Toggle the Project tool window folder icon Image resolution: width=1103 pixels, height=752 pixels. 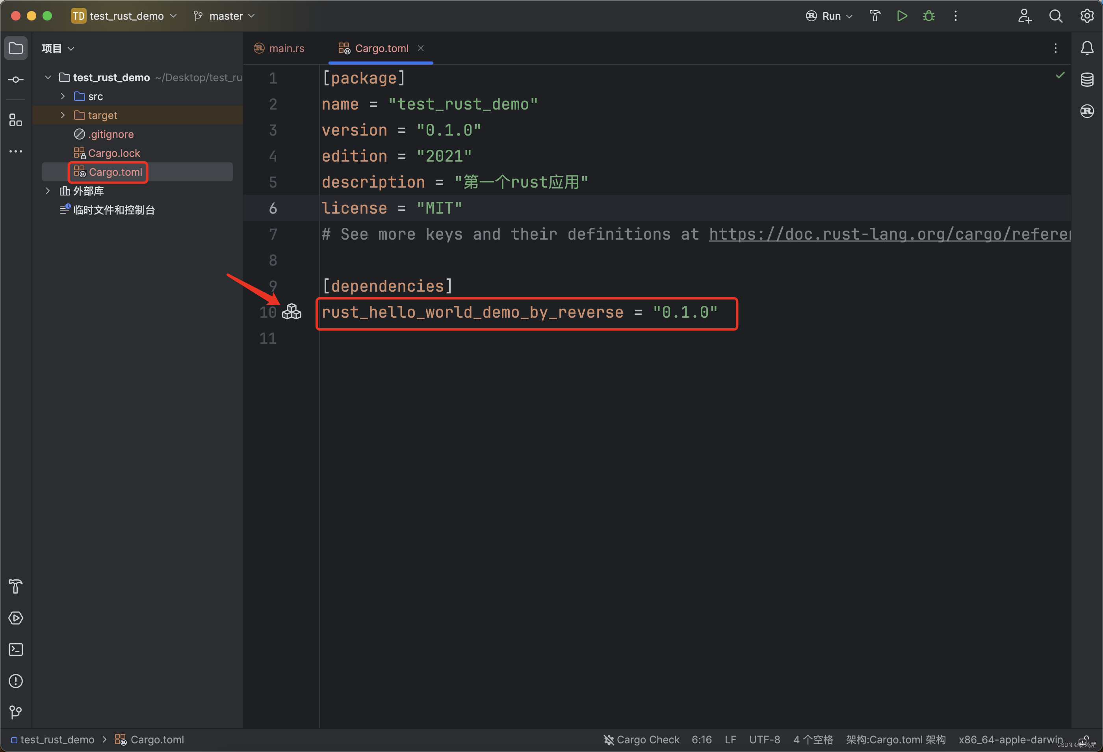pyautogui.click(x=16, y=48)
